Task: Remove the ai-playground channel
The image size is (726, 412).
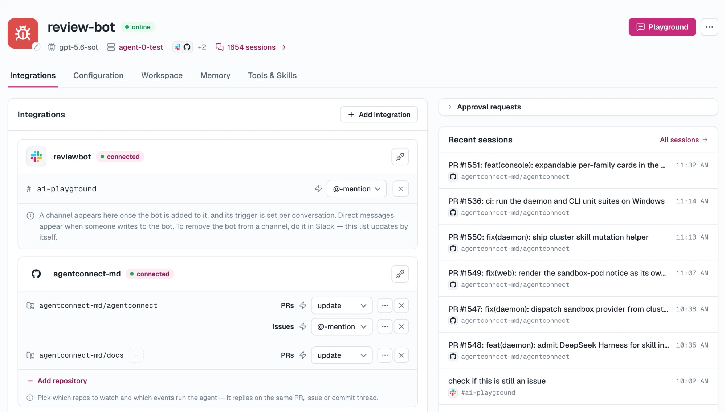Action: (x=401, y=189)
